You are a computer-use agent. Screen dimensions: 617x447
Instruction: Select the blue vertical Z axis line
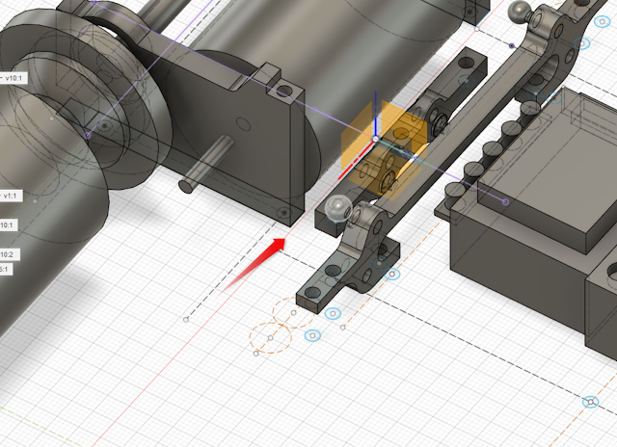point(376,114)
